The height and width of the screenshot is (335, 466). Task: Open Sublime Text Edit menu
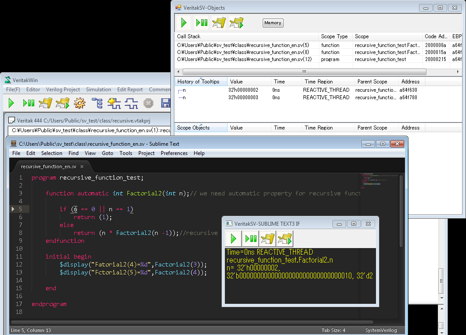coord(31,153)
